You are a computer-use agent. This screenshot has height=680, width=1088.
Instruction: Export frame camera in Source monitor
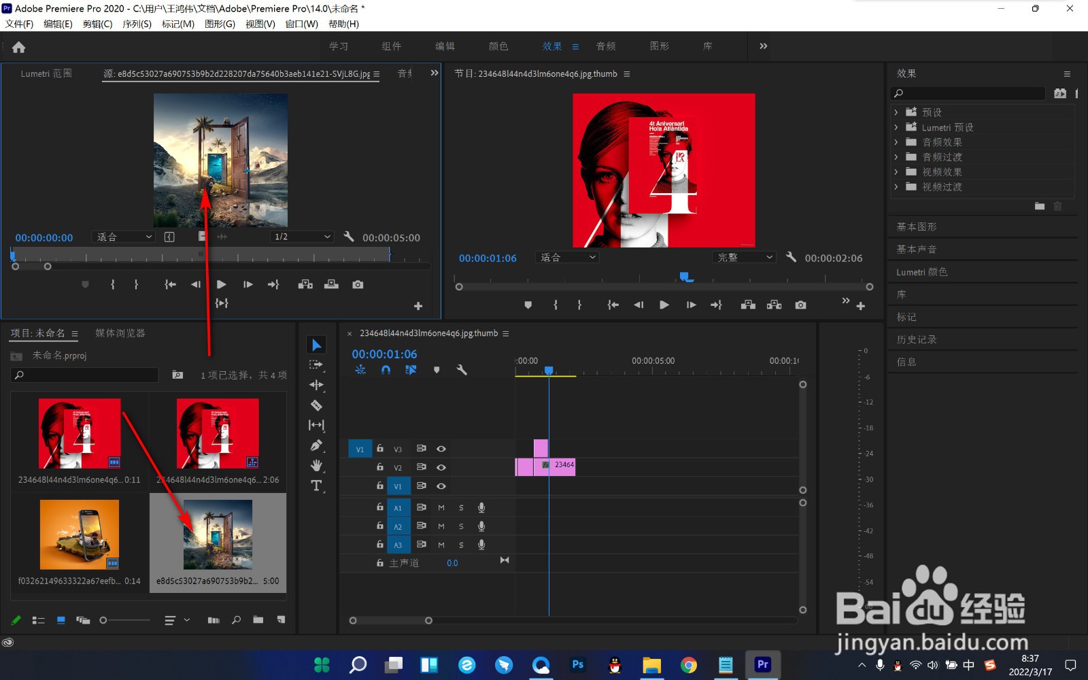click(358, 284)
